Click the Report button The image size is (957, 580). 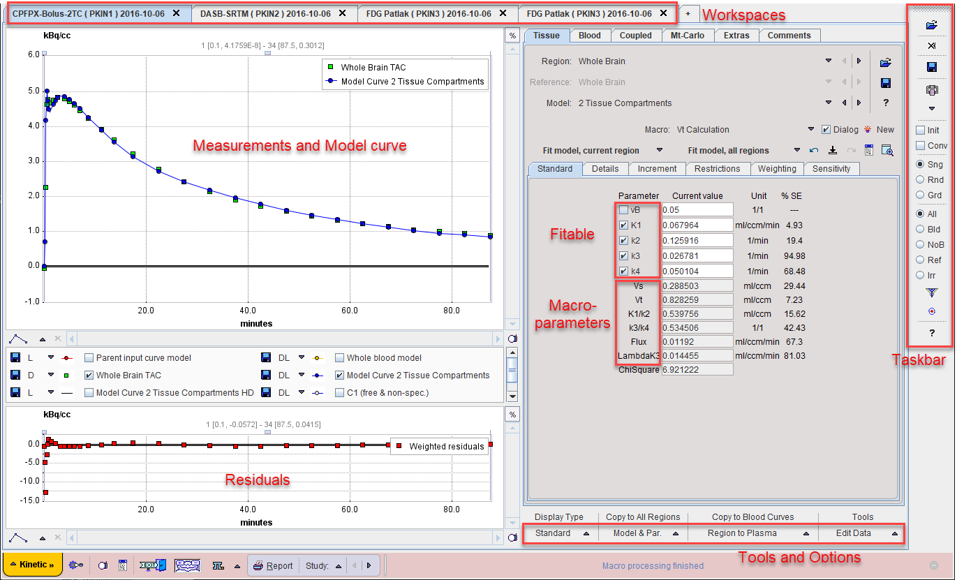coord(274,565)
